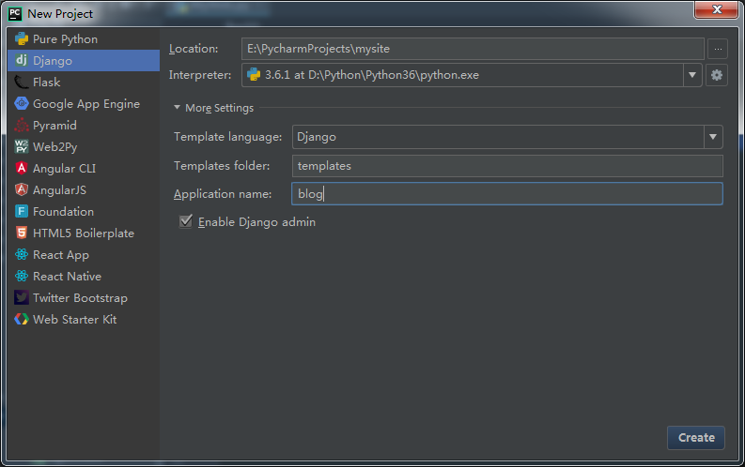Click the Pure Python snake icon

click(x=22, y=38)
